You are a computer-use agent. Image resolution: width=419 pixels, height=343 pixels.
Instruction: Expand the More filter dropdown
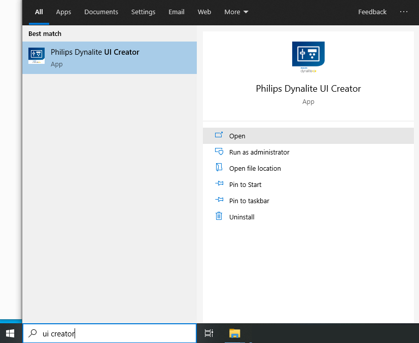click(x=236, y=12)
